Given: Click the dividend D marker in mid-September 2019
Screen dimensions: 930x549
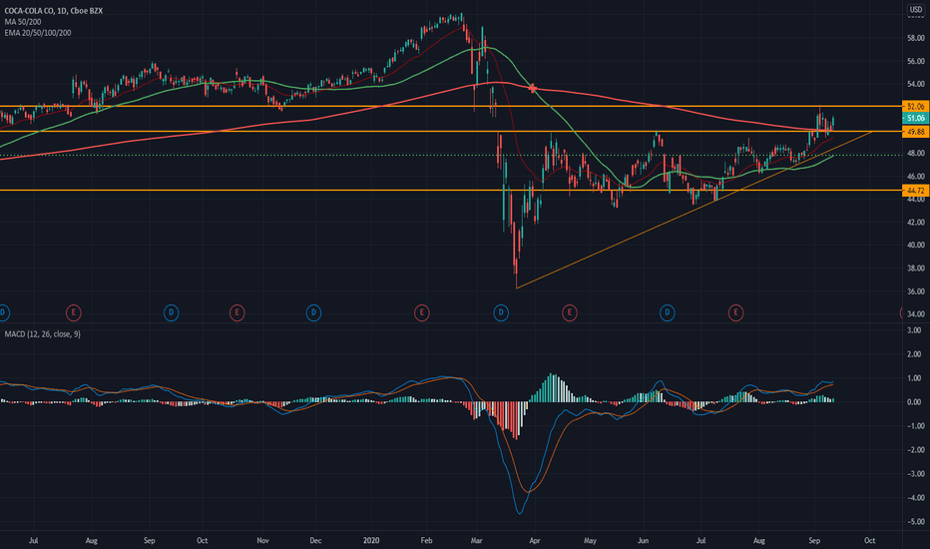Looking at the screenshot, I should point(171,312).
